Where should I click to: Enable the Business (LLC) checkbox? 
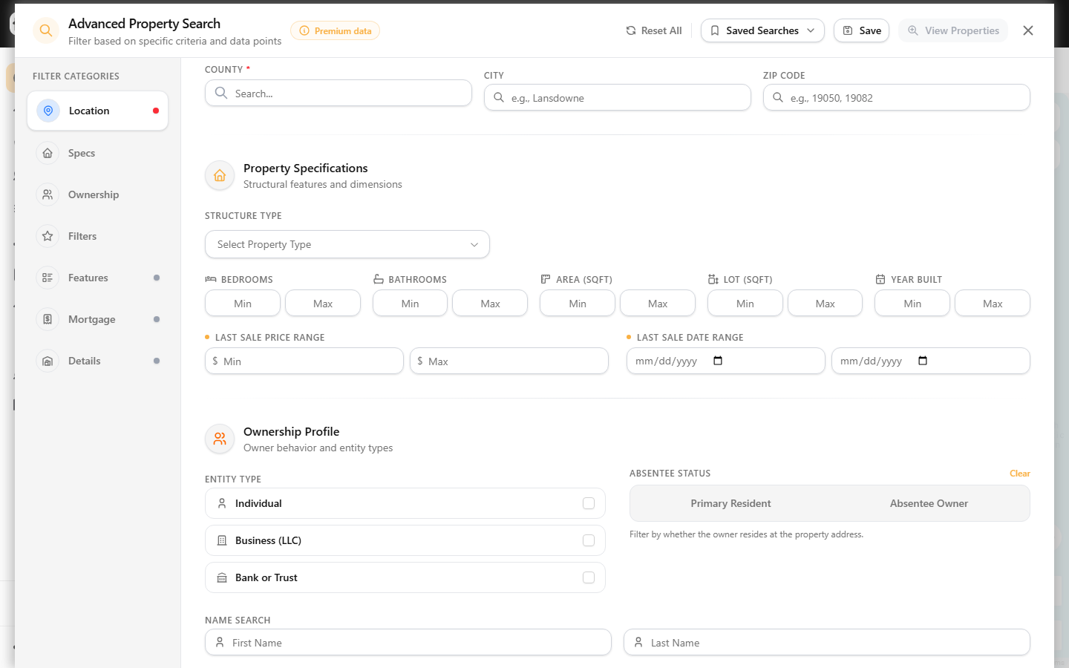[x=589, y=540]
